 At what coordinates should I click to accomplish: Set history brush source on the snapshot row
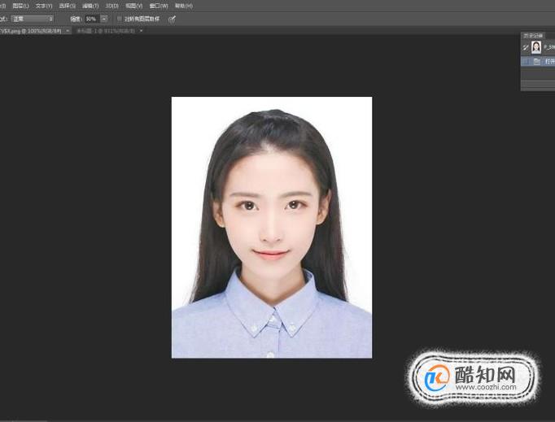point(526,47)
